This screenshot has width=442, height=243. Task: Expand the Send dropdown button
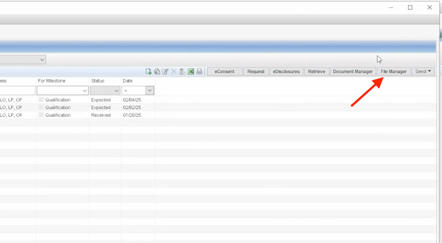coord(423,71)
